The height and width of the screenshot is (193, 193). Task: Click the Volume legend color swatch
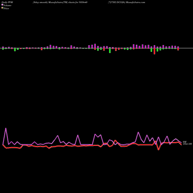tap(2, 5)
